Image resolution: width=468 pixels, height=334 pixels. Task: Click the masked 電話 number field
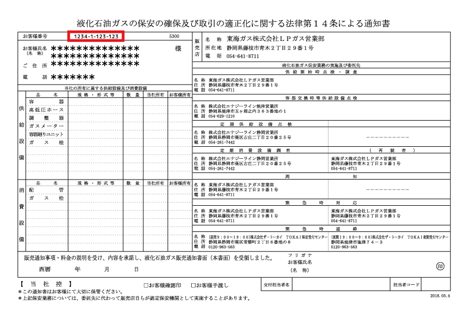(x=73, y=77)
